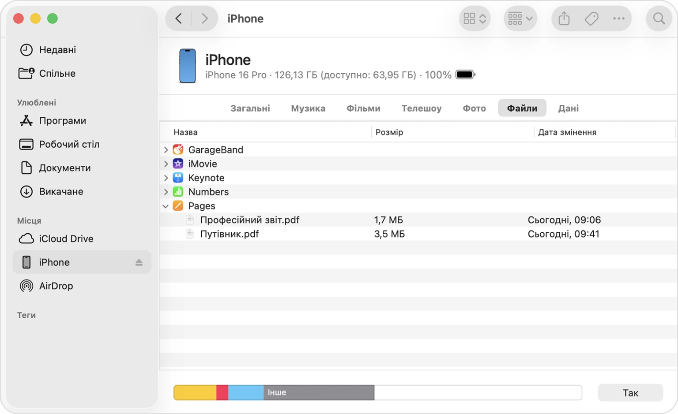678x414 pixels.
Task: Click the Улюблені section header
Action: [x=37, y=103]
